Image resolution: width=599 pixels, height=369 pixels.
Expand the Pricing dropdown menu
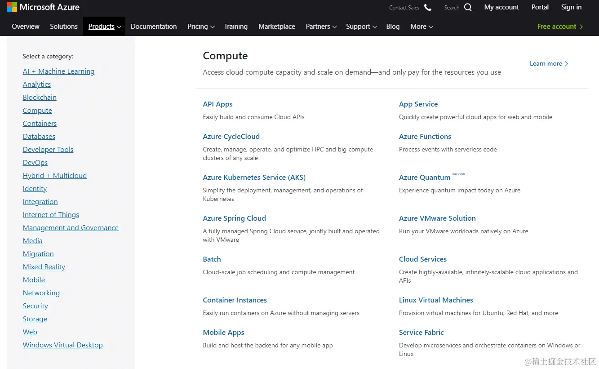200,27
